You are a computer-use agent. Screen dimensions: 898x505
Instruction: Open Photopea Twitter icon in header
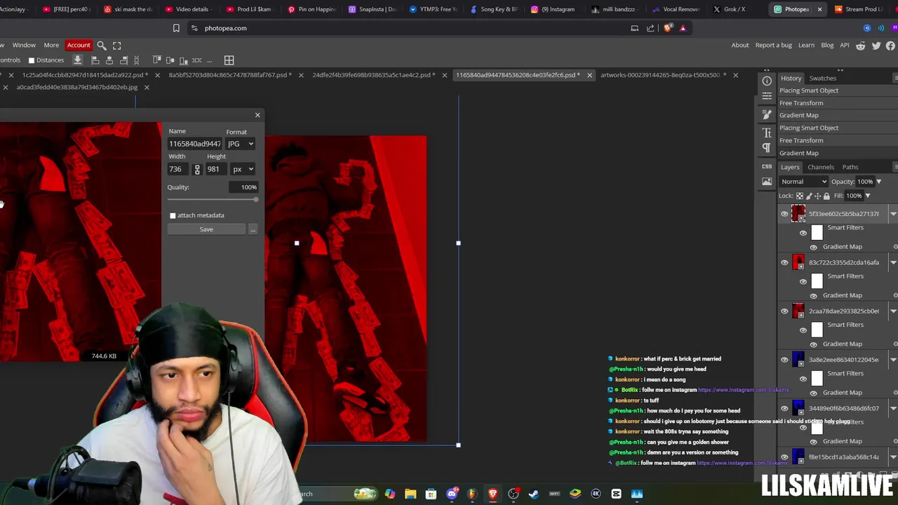(876, 46)
